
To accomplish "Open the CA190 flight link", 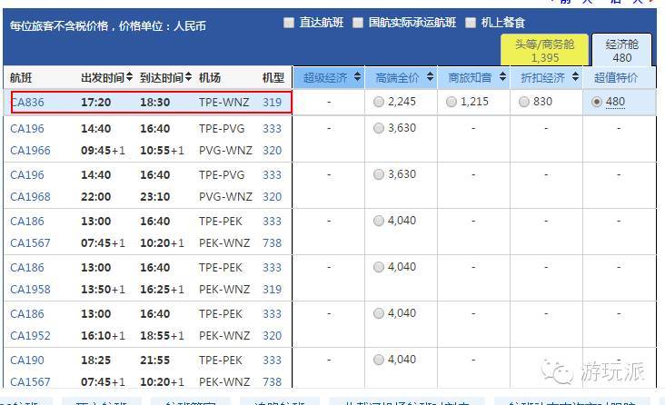I will (x=26, y=360).
